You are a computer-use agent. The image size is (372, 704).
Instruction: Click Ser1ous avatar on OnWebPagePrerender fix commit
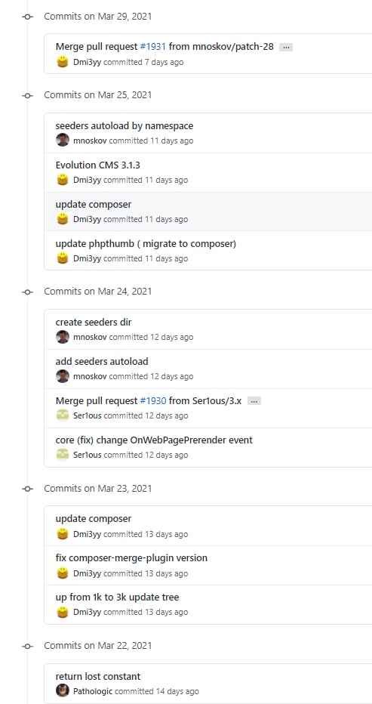(63, 455)
